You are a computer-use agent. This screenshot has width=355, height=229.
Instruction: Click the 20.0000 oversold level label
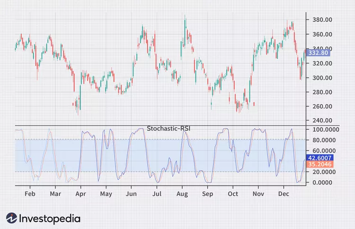click(324, 172)
